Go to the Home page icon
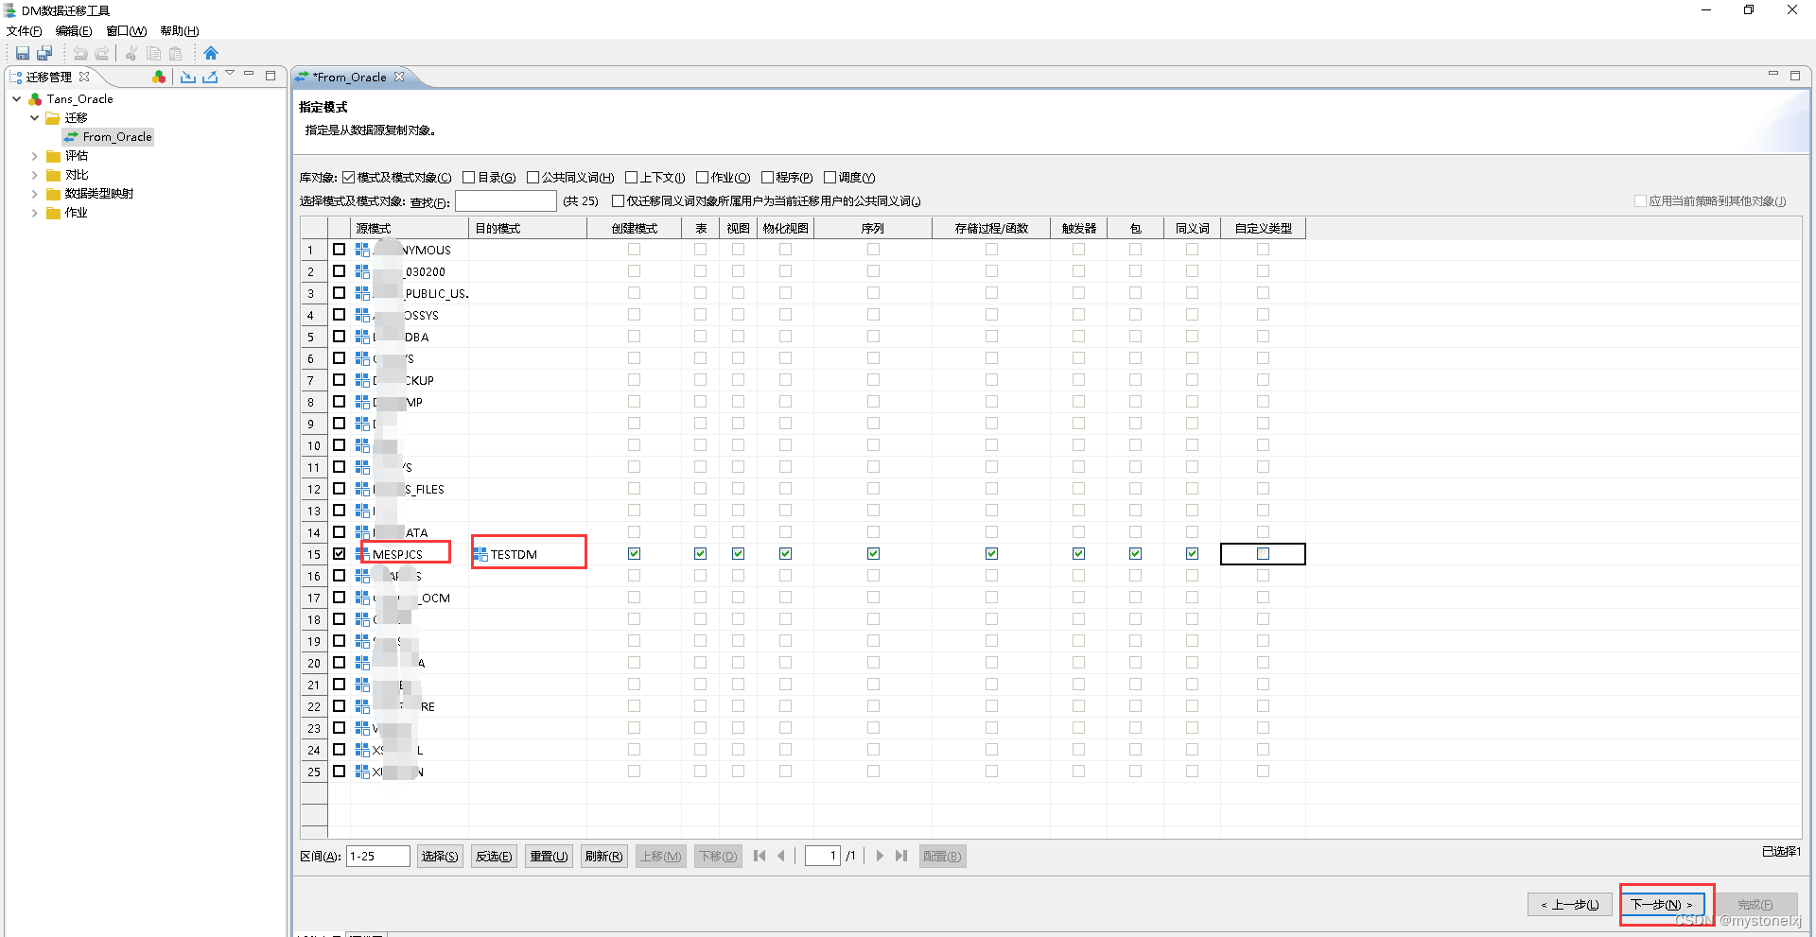The image size is (1816, 937). [x=211, y=54]
